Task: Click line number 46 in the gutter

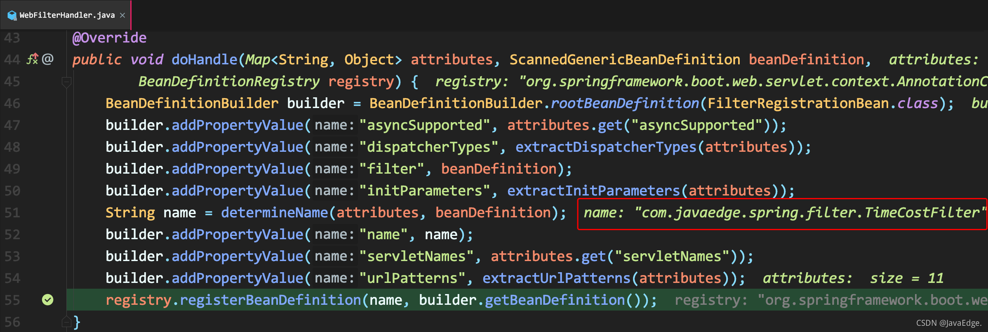Action: click(x=12, y=103)
